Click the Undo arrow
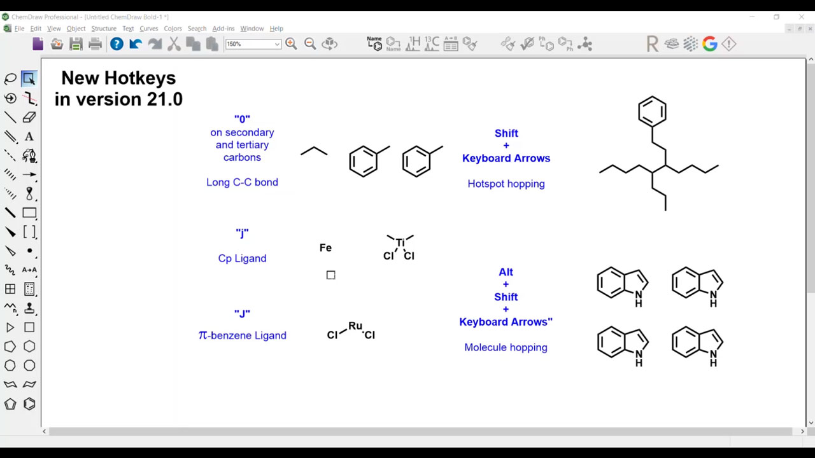The image size is (815, 458). (136, 44)
